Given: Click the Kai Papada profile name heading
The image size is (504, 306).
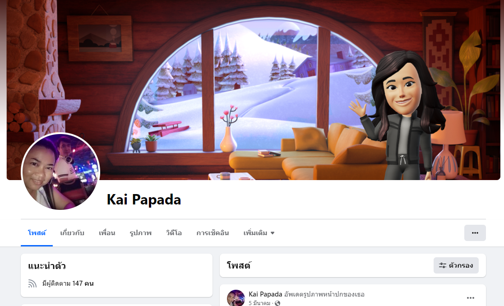Looking at the screenshot, I should click(x=143, y=199).
